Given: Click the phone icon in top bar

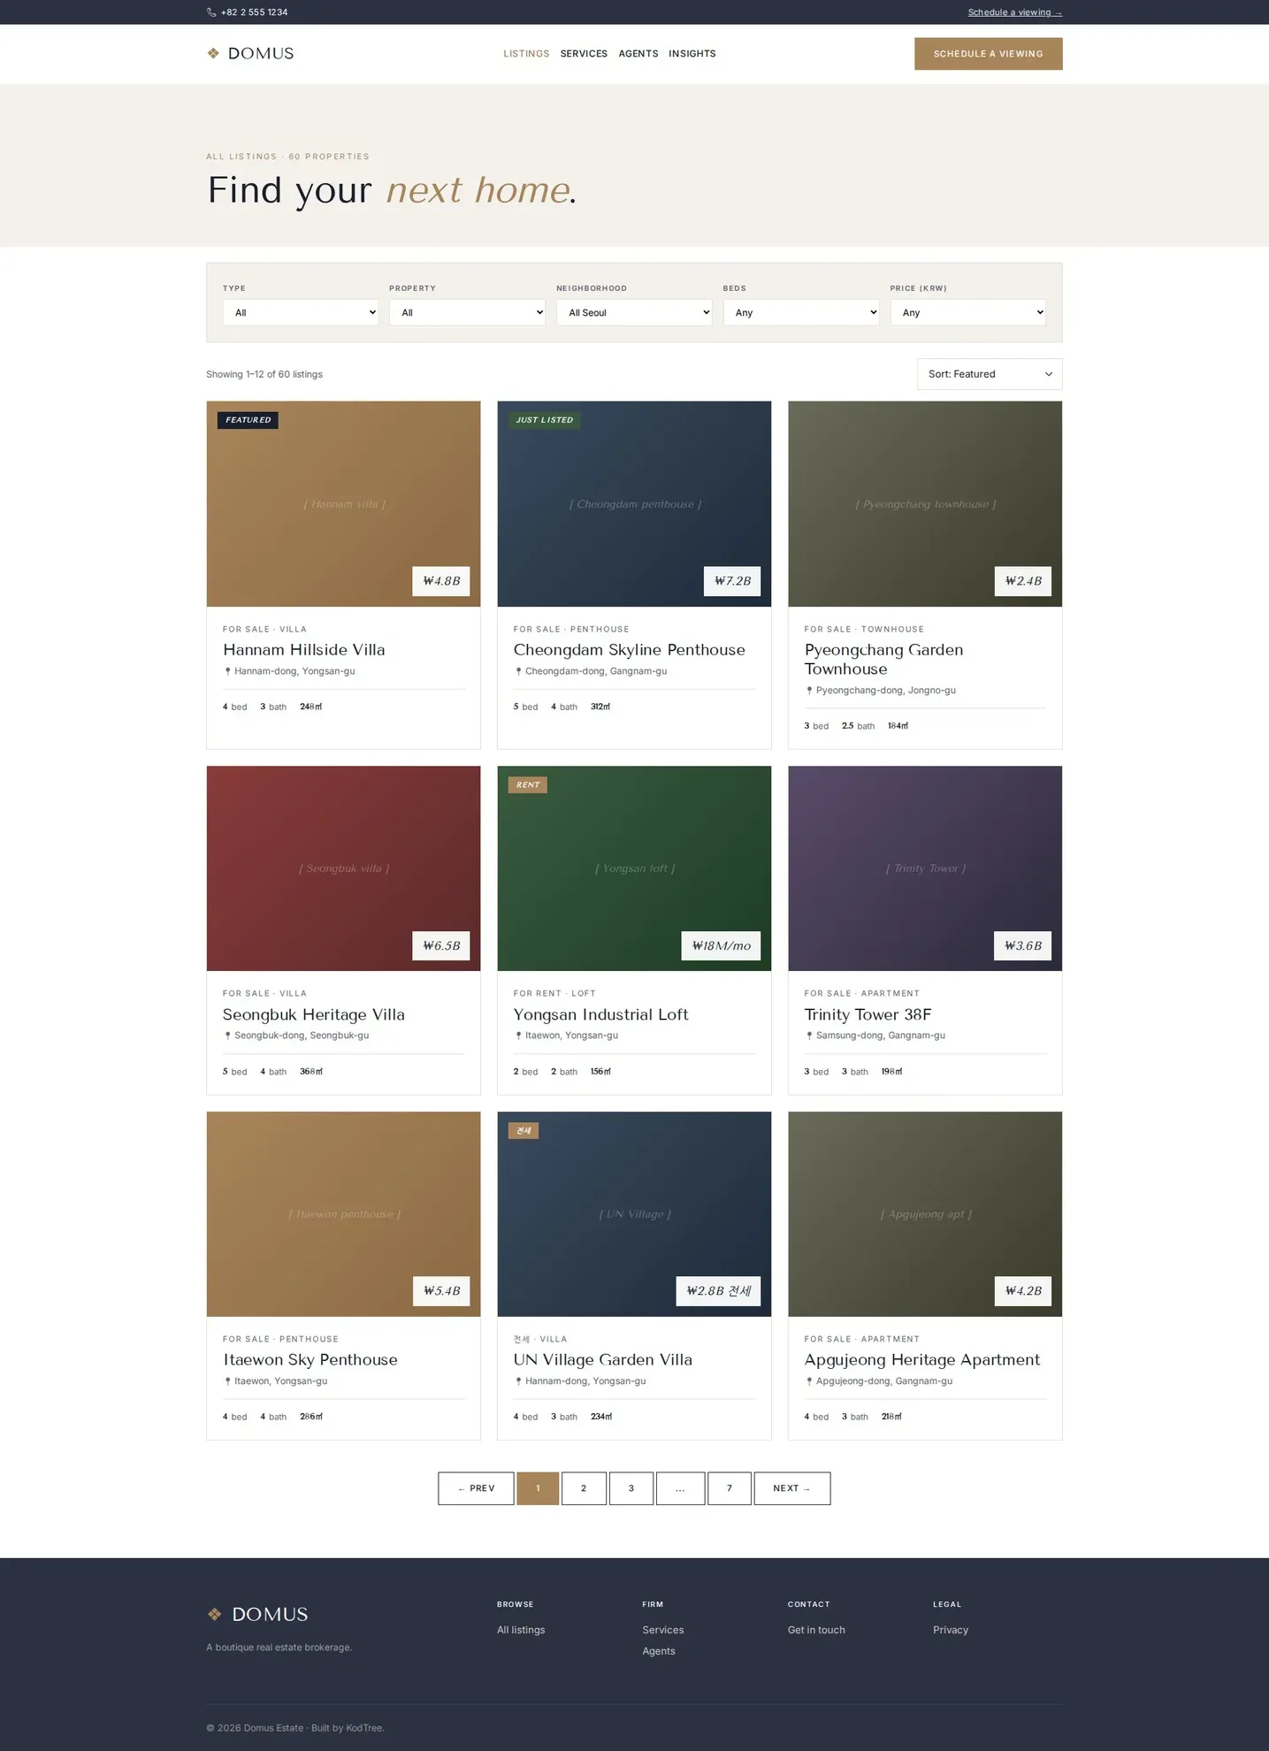Looking at the screenshot, I should click(x=211, y=12).
